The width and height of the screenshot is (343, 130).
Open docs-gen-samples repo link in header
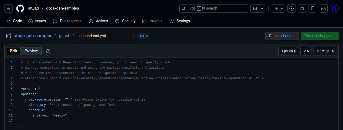(63, 8)
